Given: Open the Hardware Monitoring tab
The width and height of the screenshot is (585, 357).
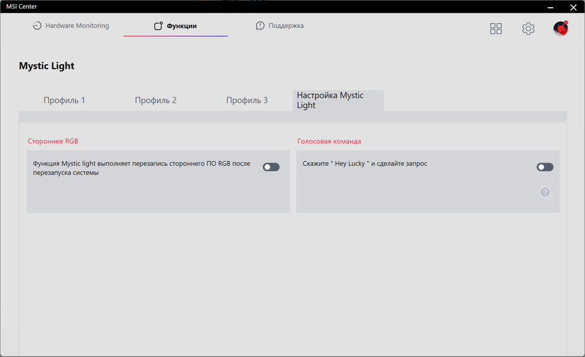Looking at the screenshot, I should tap(71, 26).
